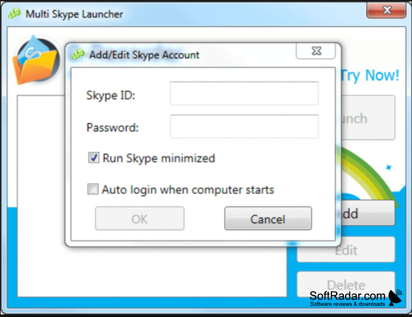This screenshot has height=317, width=412.
Task: Click the Add account button
Action: (x=368, y=213)
